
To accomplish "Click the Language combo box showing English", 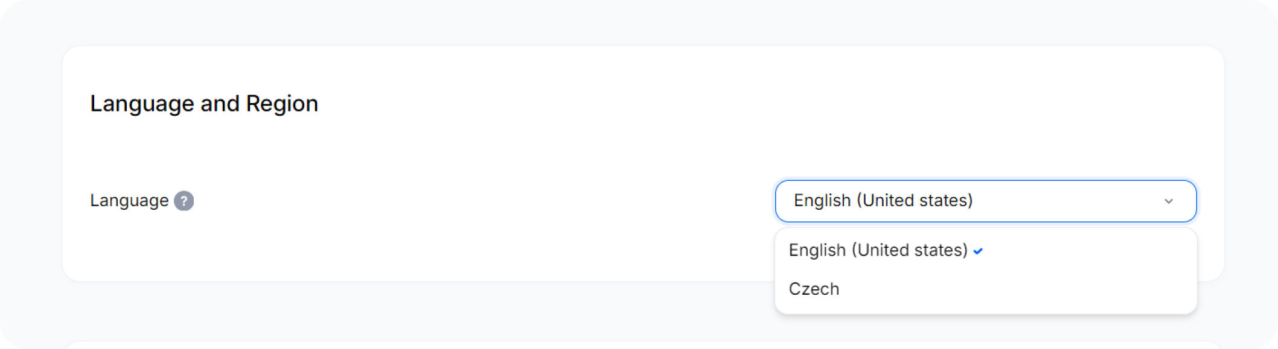I will 986,201.
